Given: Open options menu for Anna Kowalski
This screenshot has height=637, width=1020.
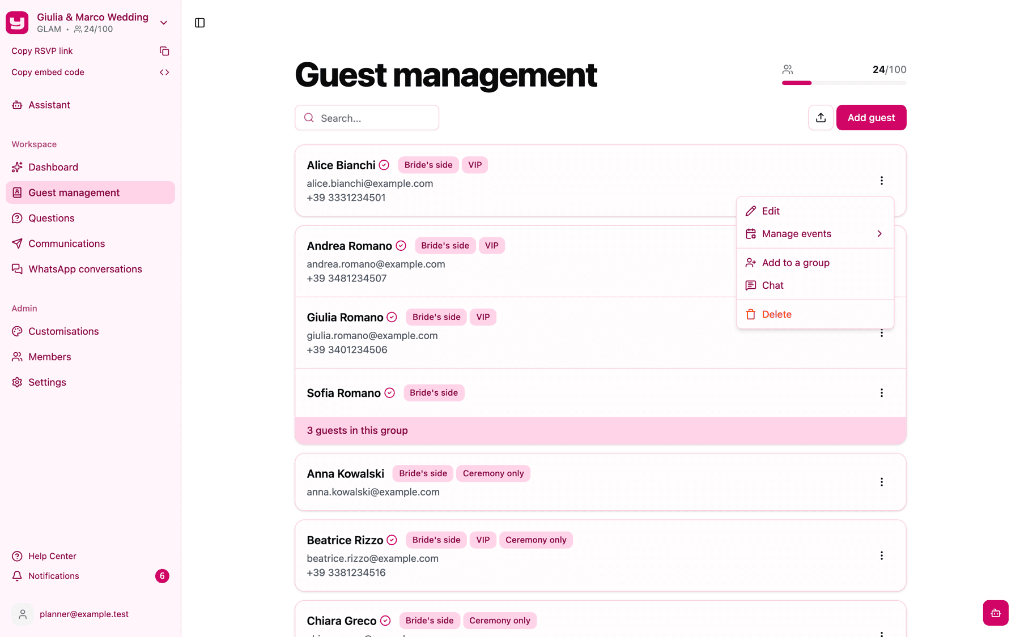Looking at the screenshot, I should coord(882,482).
